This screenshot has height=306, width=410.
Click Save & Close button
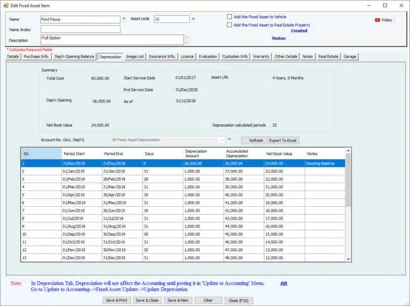[x=146, y=300]
